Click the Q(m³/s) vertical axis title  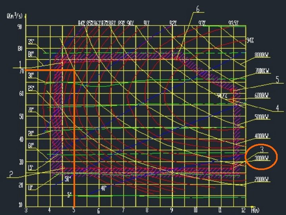(x=14, y=16)
